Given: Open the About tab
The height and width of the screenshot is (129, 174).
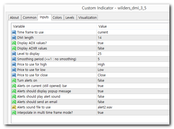Looking at the screenshot, I should tap(15, 18).
